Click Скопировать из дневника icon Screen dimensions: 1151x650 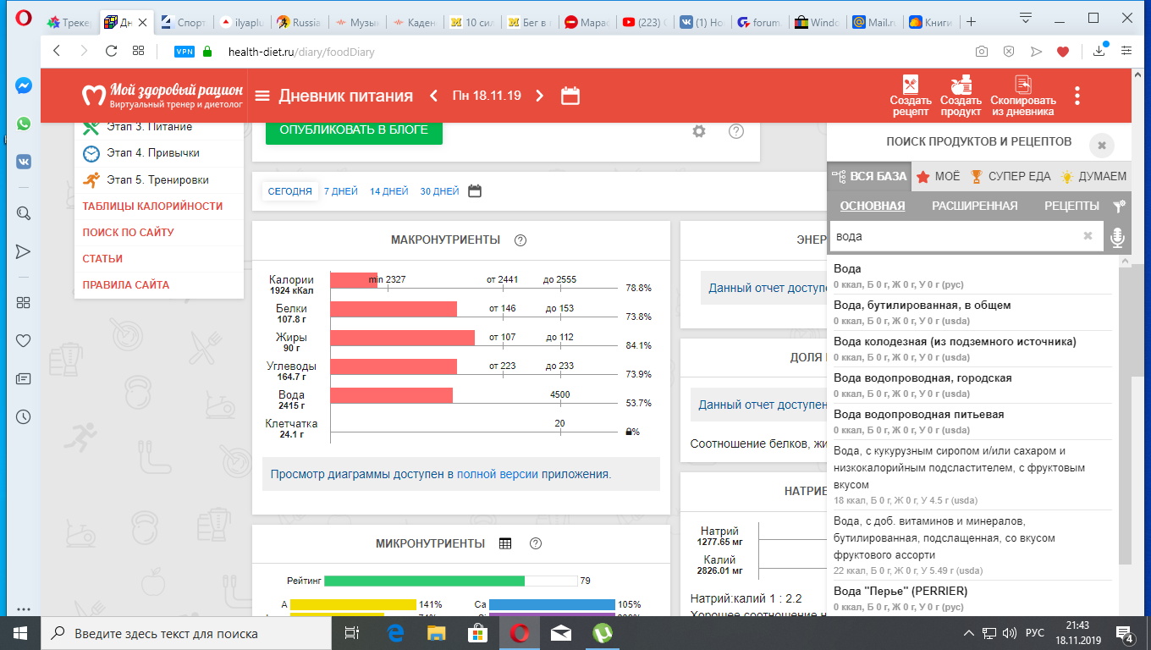1023,96
